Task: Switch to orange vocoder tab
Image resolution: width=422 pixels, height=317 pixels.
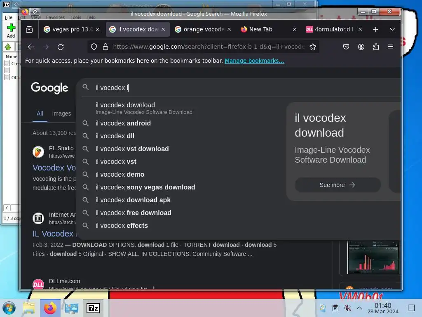Action: point(200,29)
